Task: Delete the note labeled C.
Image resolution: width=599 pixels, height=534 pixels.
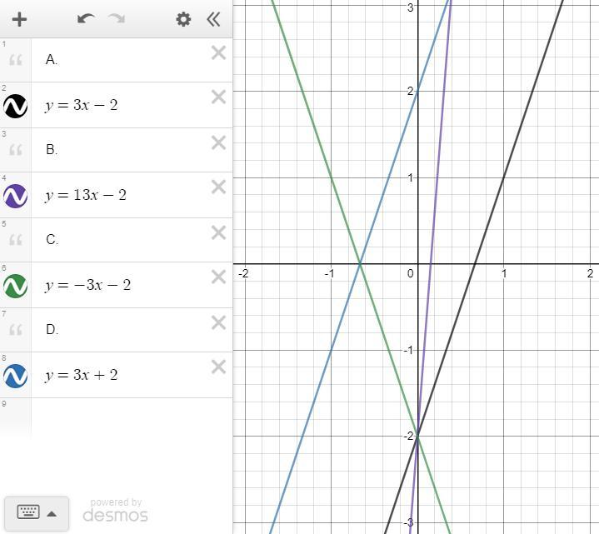Action: click(218, 232)
